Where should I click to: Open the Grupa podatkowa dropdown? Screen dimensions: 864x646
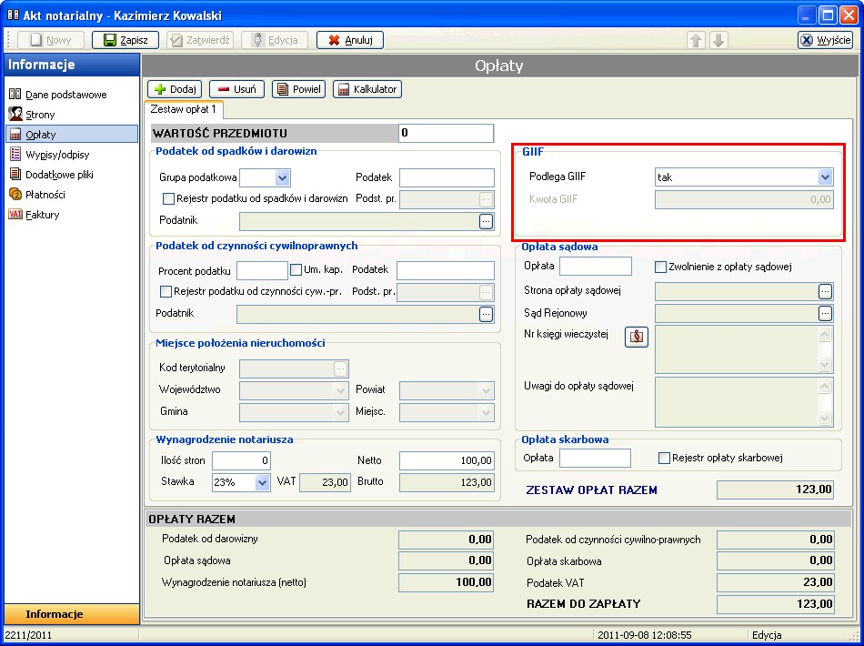click(x=282, y=178)
